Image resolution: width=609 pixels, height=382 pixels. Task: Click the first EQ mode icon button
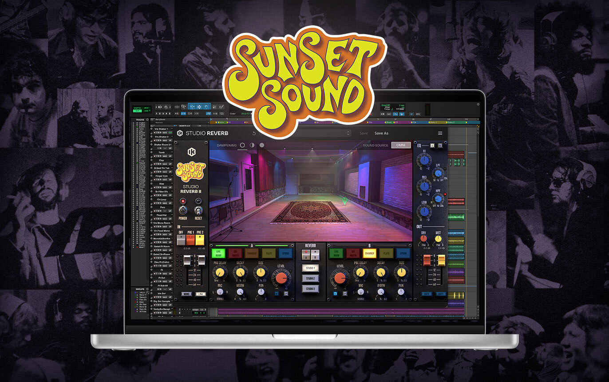(431, 145)
